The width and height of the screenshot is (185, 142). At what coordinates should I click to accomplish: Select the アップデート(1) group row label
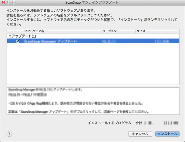(24, 36)
